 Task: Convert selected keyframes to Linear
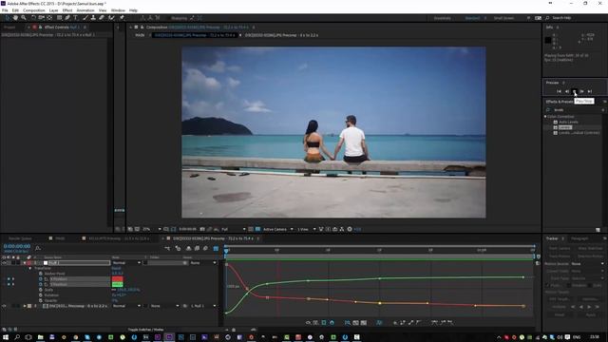(x=410, y=323)
